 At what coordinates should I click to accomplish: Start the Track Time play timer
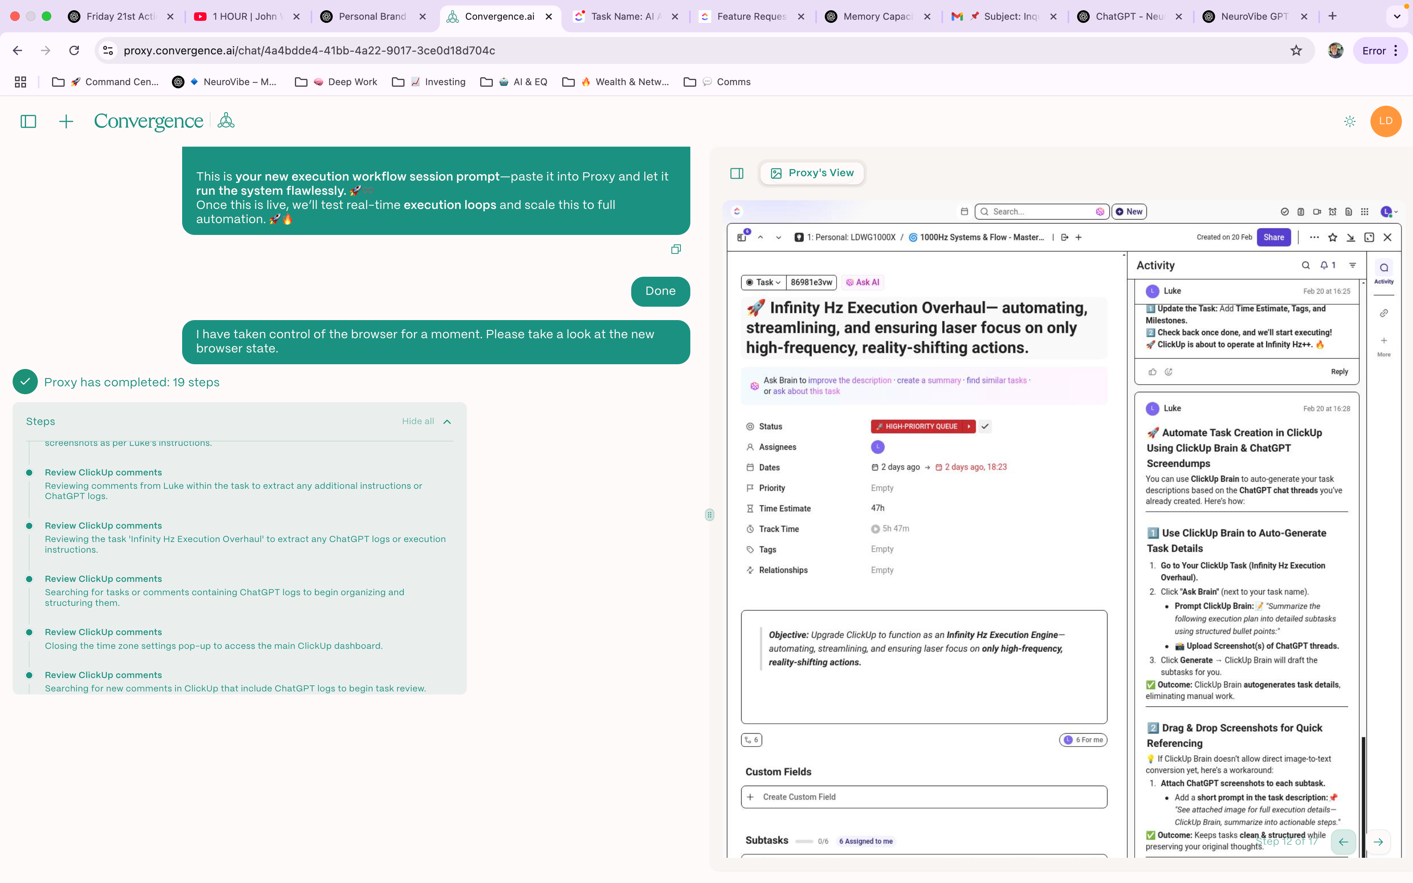tap(875, 529)
